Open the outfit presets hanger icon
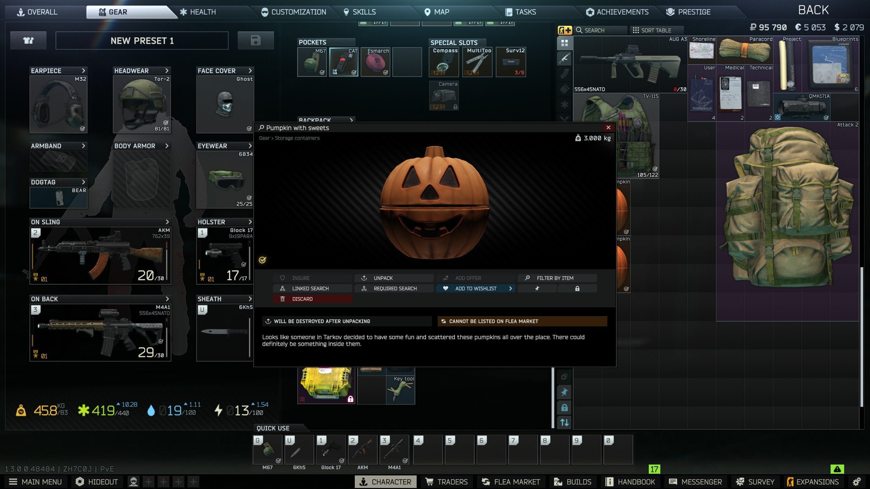This screenshot has width=870, height=489. tap(28, 41)
